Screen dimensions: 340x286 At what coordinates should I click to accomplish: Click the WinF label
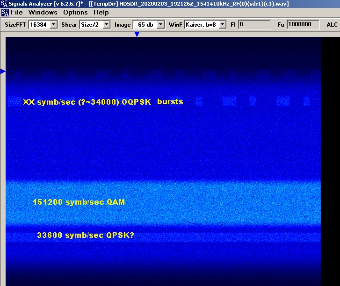coord(175,25)
